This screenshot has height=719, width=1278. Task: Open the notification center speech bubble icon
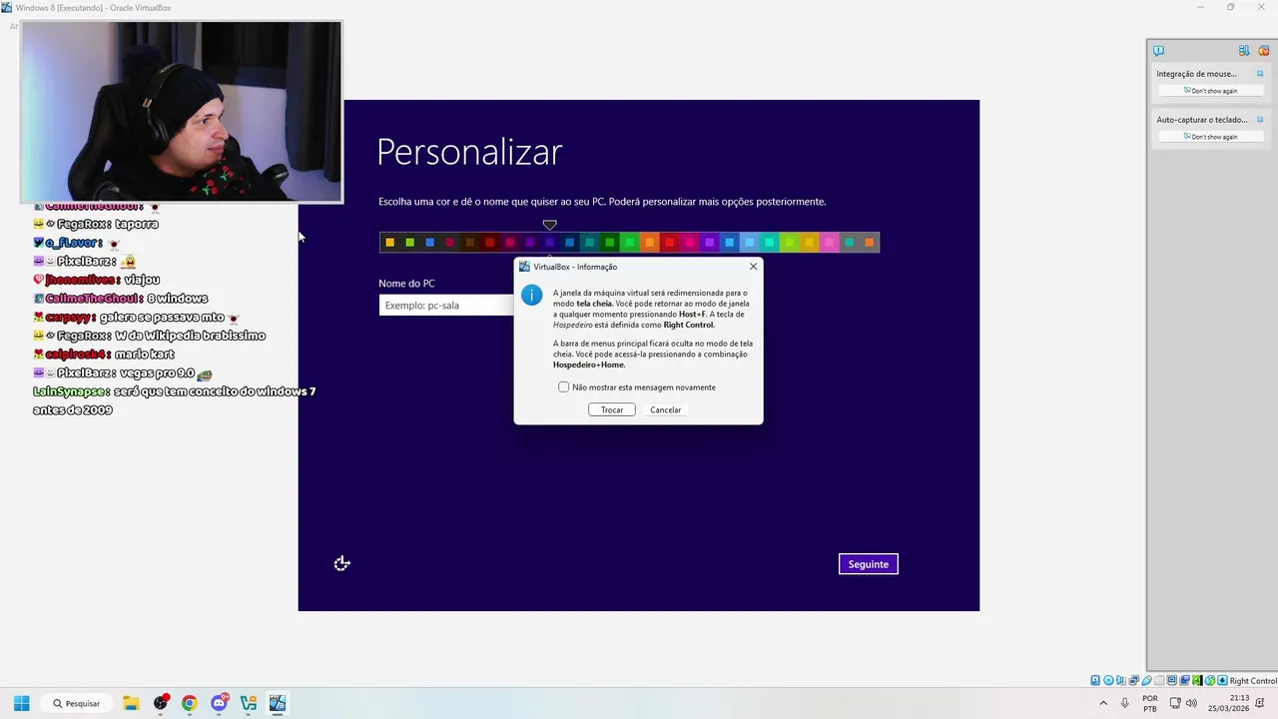point(1158,50)
